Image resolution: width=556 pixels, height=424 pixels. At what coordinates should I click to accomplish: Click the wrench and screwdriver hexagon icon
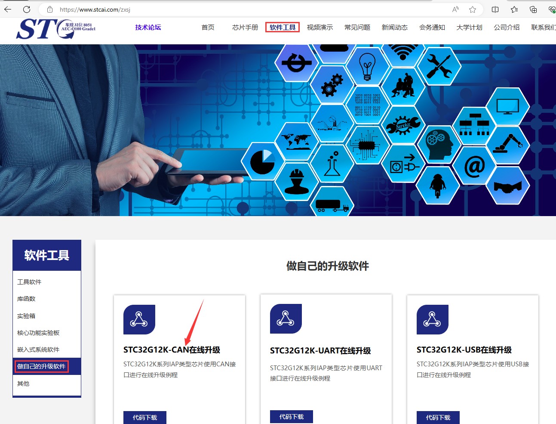tap(439, 66)
